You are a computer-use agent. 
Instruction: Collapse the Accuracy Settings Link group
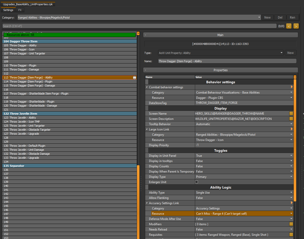point(147,203)
